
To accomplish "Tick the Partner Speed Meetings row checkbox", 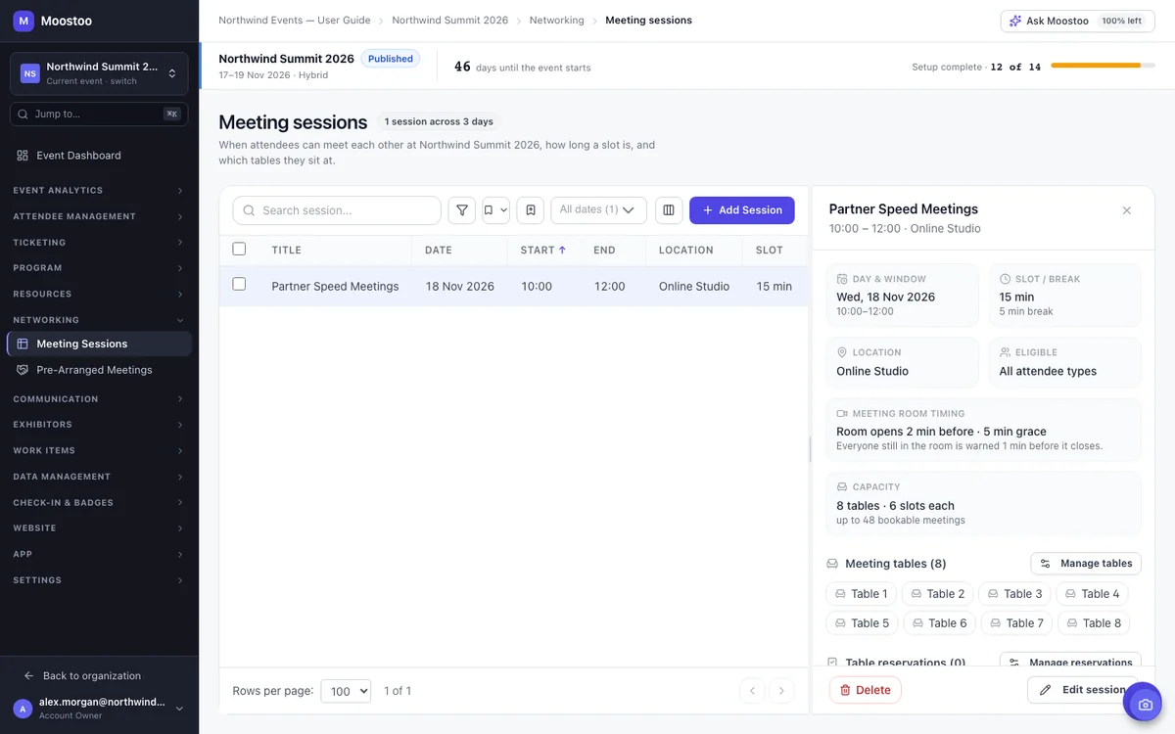I will (239, 285).
